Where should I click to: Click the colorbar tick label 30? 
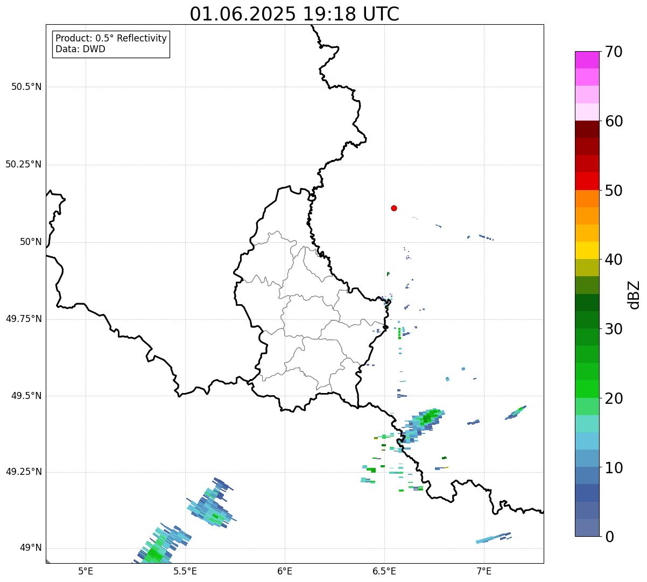click(x=614, y=329)
